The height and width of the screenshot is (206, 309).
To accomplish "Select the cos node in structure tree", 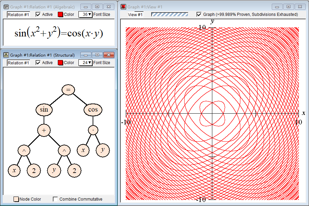I will pyautogui.click(x=93, y=110).
